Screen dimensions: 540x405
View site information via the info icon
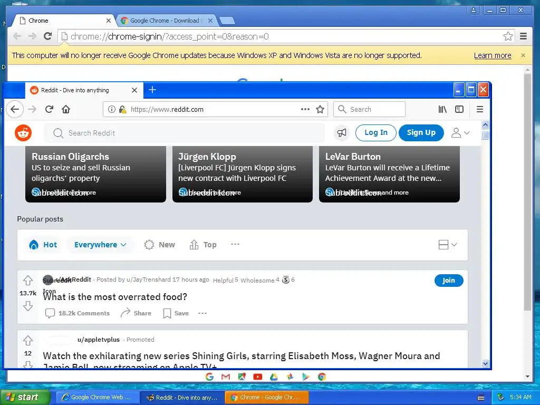coord(112,110)
